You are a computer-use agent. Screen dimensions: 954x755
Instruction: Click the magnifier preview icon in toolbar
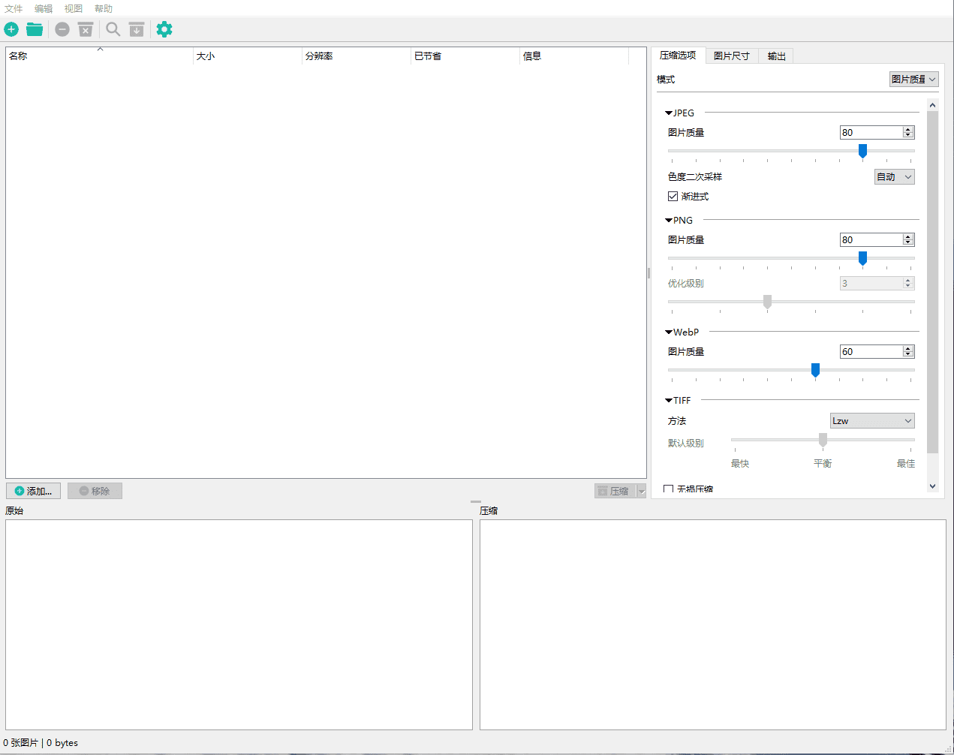(113, 29)
